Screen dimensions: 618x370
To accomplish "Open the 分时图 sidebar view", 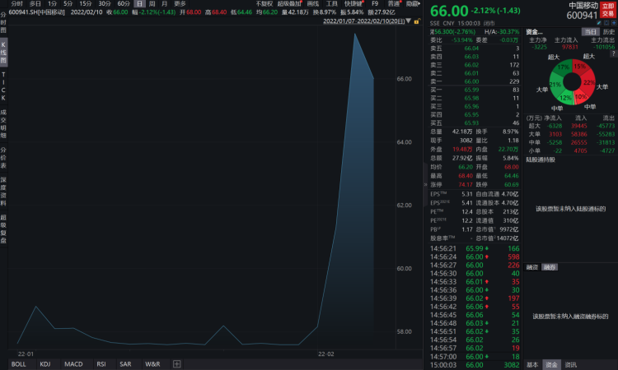I will tap(3, 22).
